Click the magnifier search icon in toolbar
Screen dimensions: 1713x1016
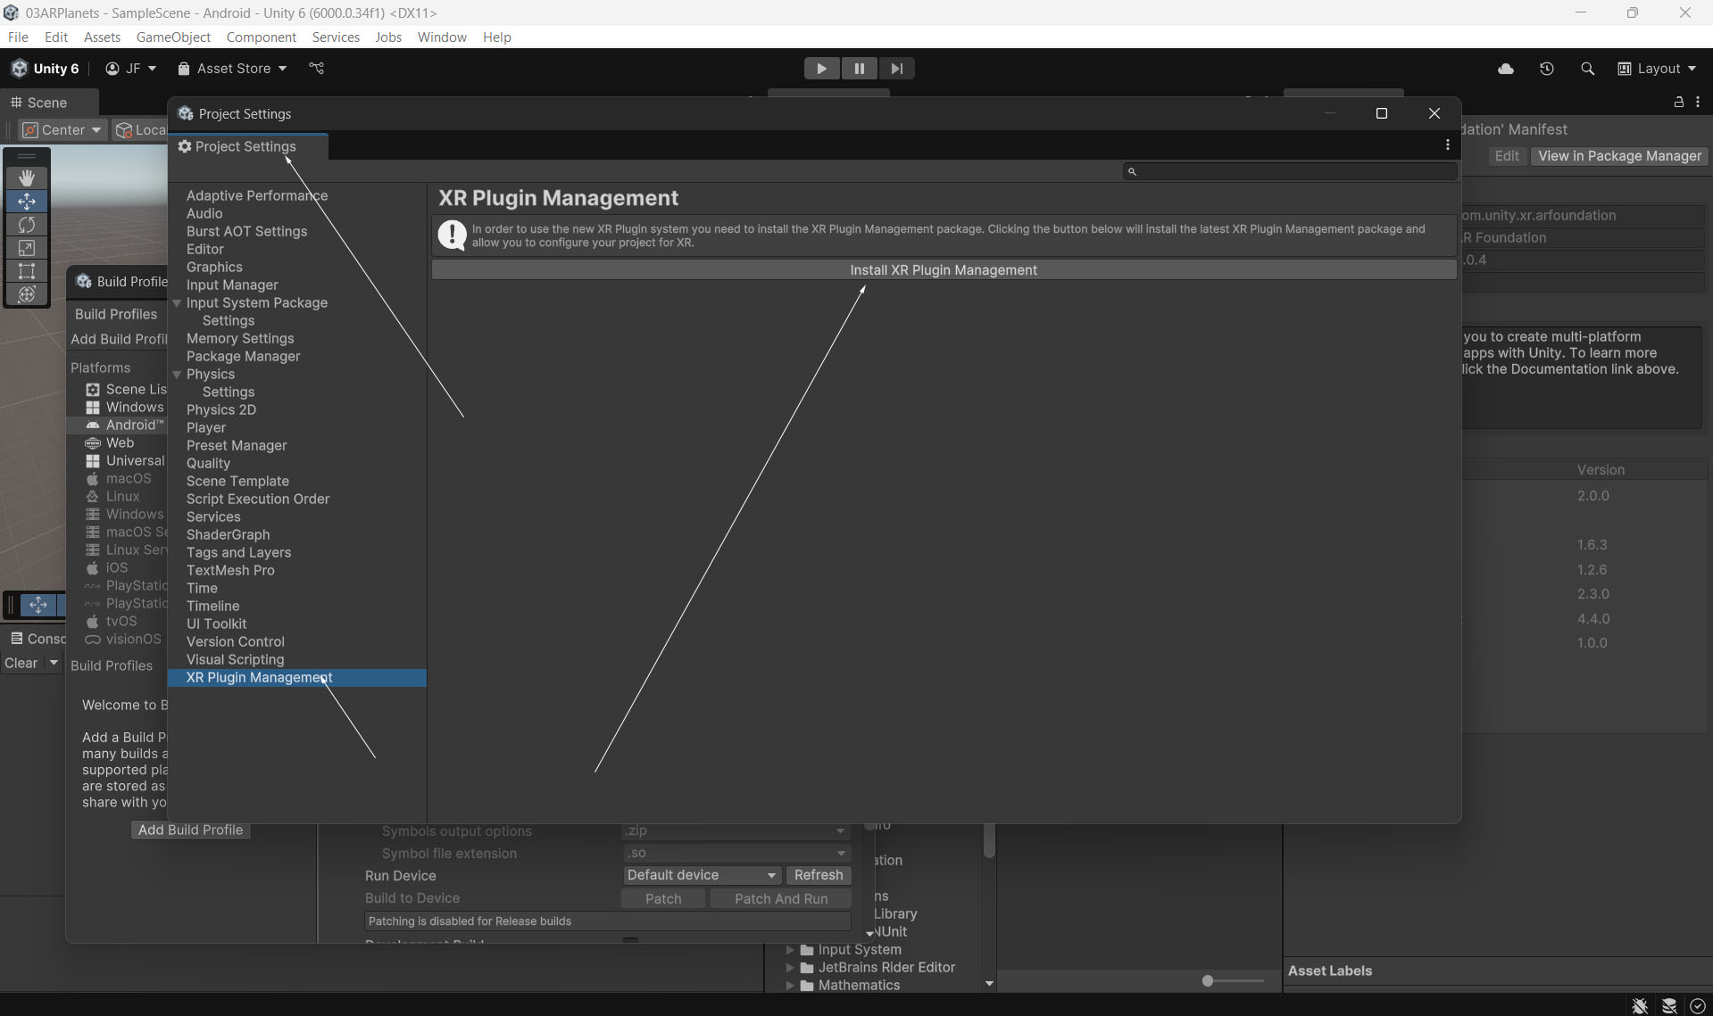(x=1587, y=69)
